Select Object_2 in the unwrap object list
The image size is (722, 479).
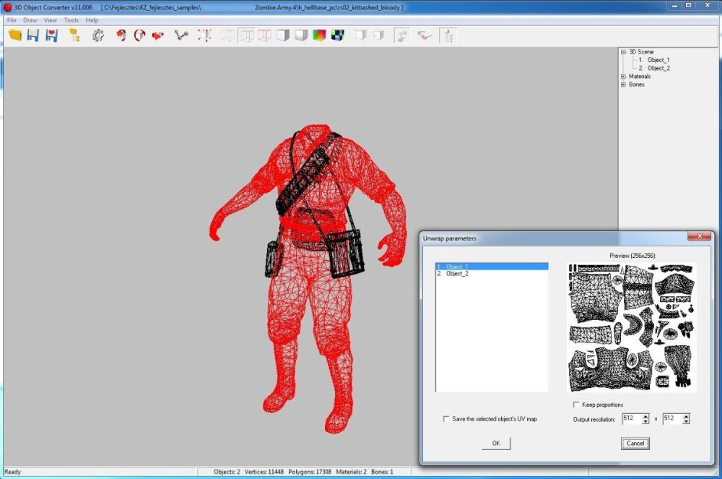pyautogui.click(x=458, y=274)
